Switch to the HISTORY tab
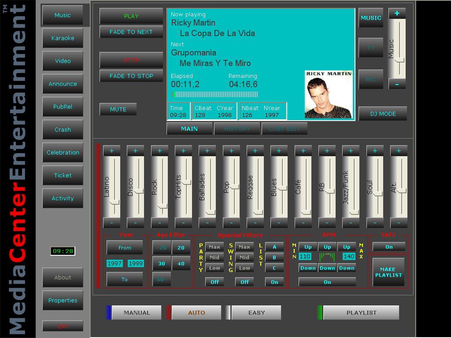 coord(237,129)
